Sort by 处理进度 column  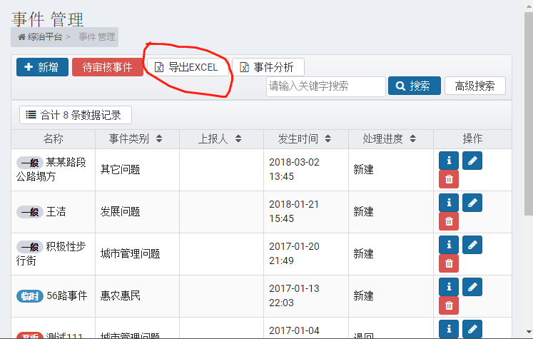(412, 138)
